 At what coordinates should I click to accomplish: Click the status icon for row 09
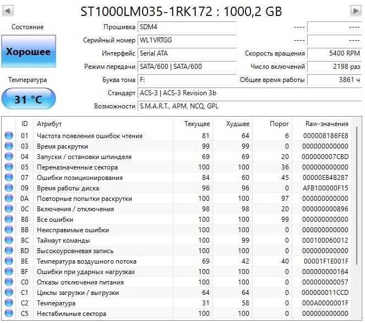[x=9, y=188]
